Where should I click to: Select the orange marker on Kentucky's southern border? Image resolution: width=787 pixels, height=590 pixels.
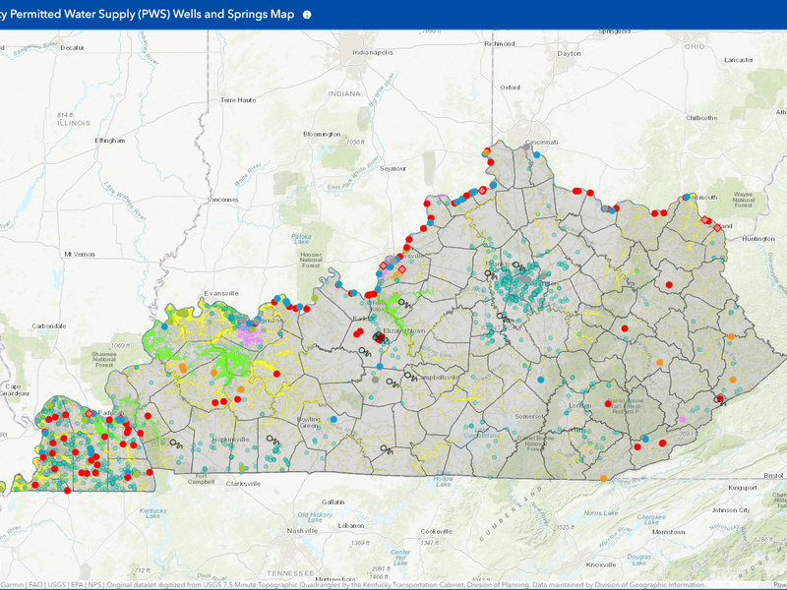[603, 479]
